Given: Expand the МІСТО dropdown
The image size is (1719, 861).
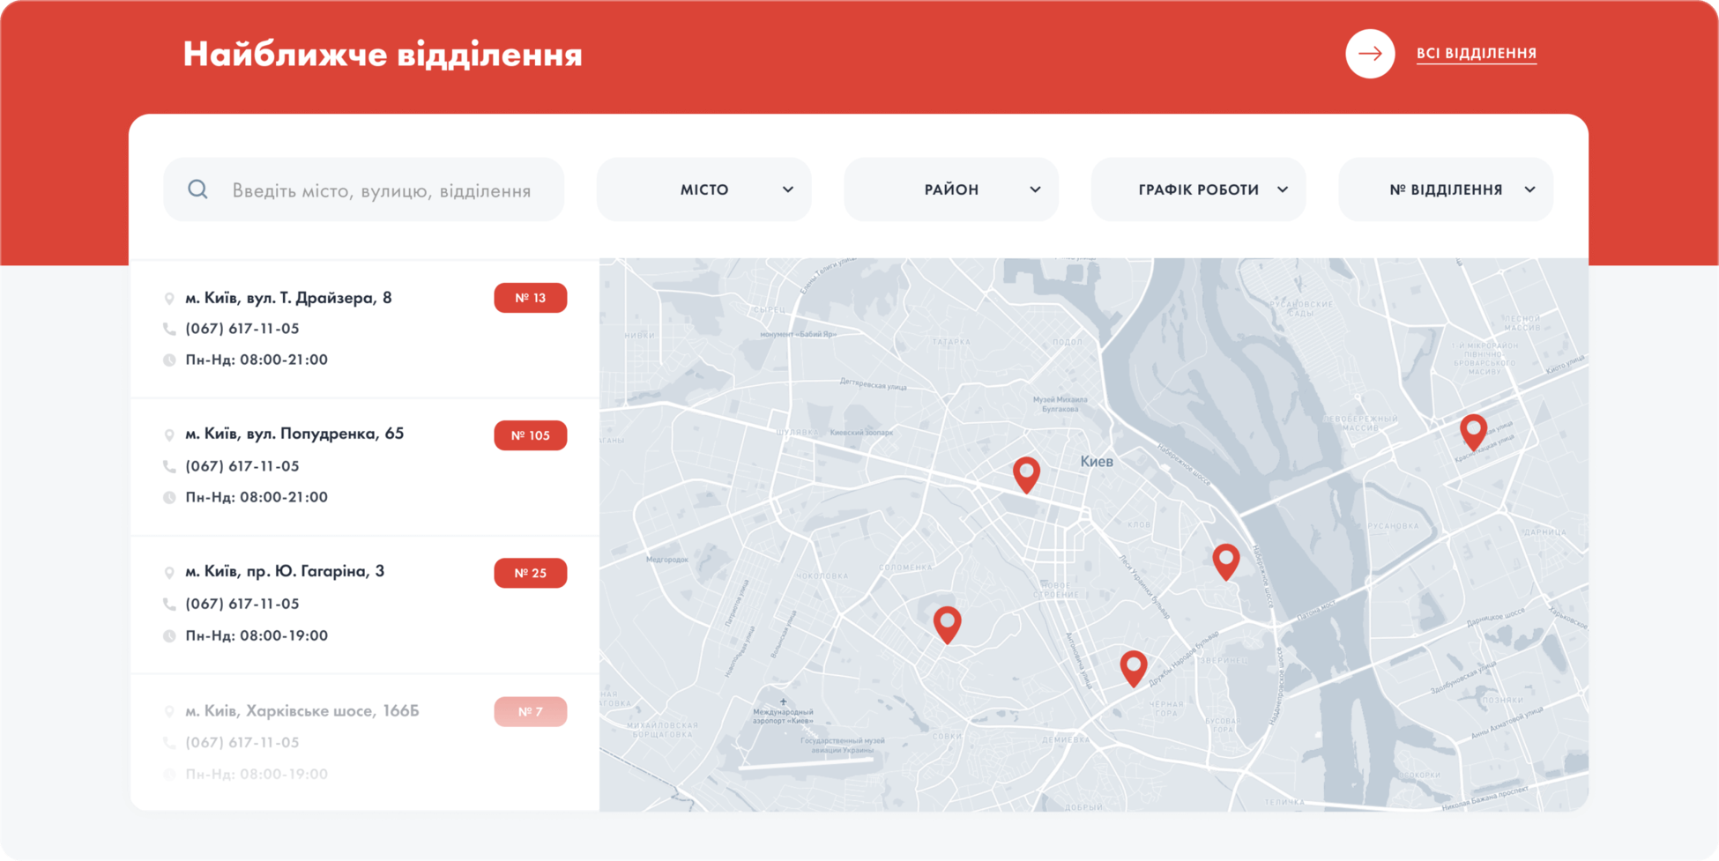Looking at the screenshot, I should 703,189.
